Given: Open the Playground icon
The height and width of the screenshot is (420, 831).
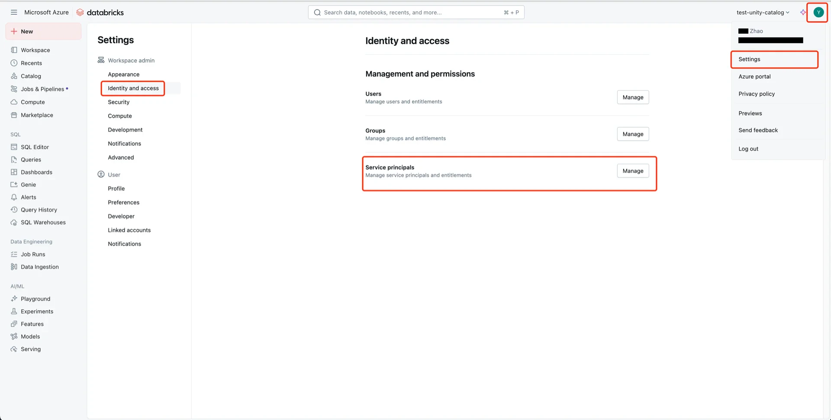Looking at the screenshot, I should [14, 299].
